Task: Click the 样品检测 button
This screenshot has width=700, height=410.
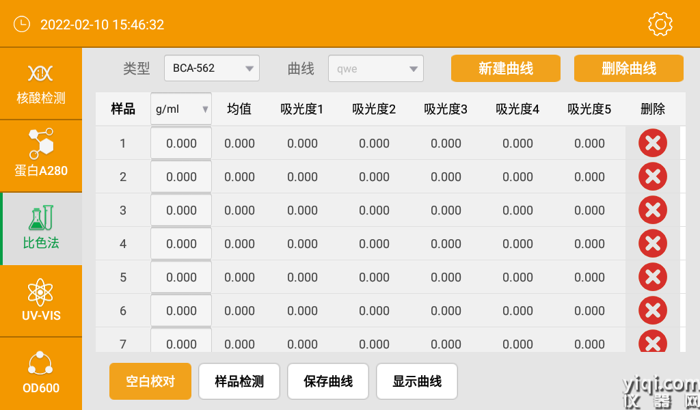Action: click(239, 381)
